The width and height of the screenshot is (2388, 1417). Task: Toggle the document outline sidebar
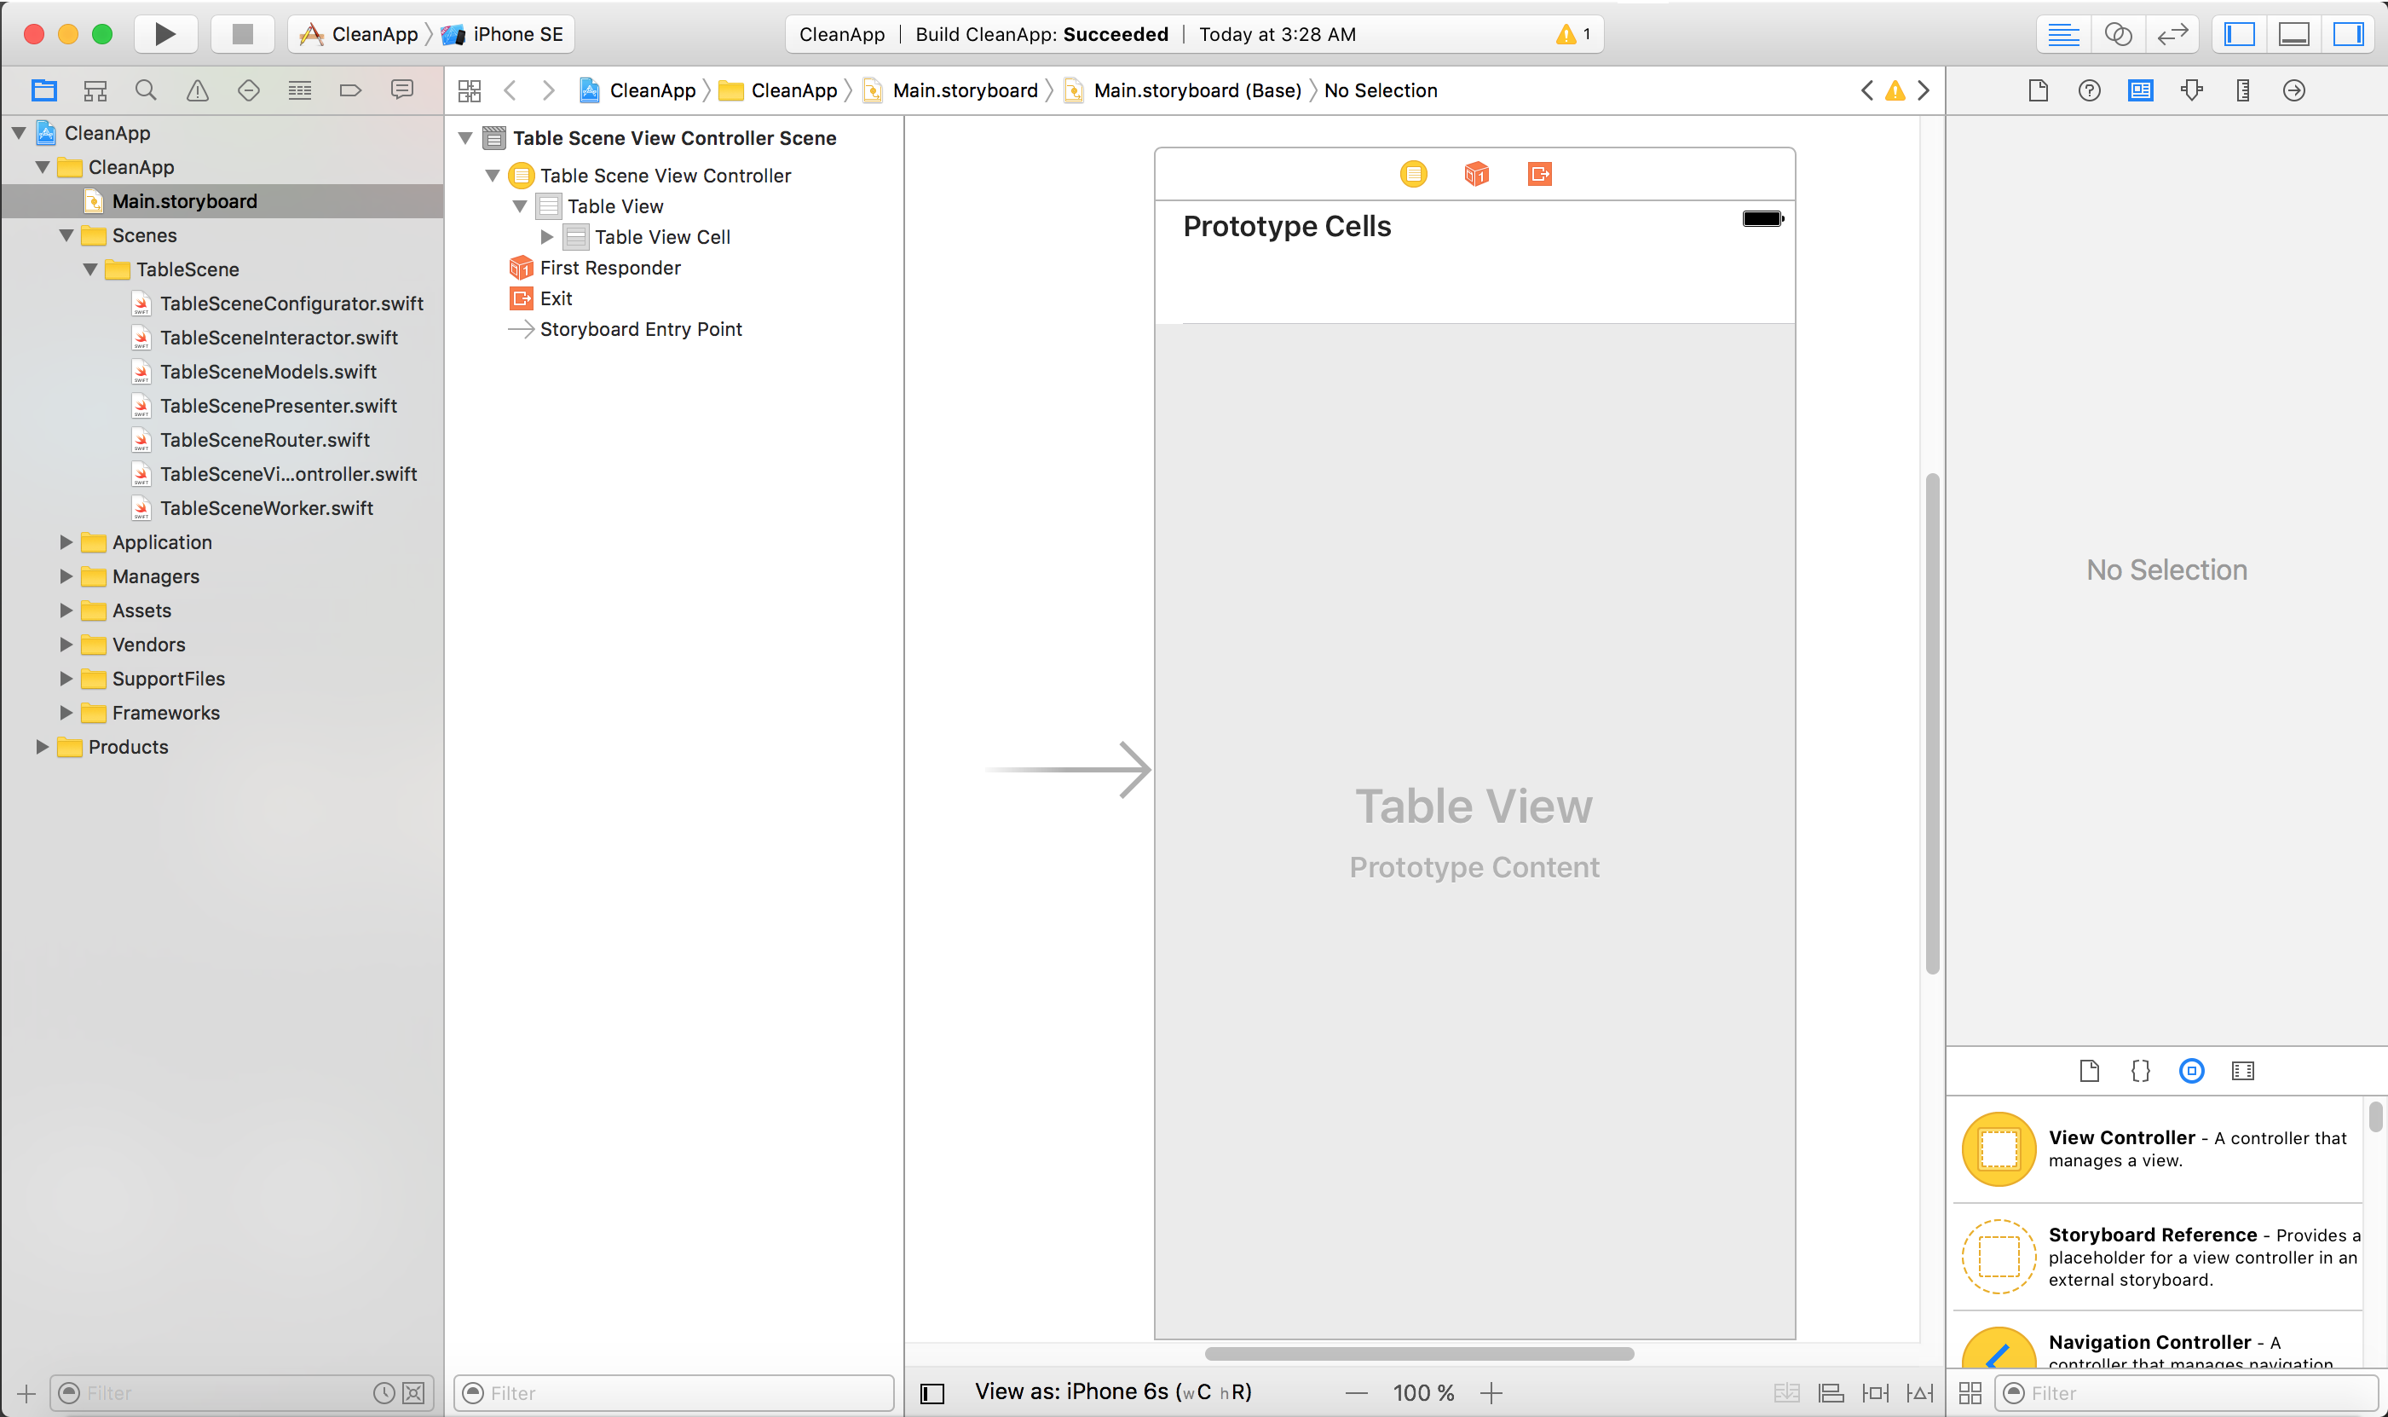coord(932,1393)
